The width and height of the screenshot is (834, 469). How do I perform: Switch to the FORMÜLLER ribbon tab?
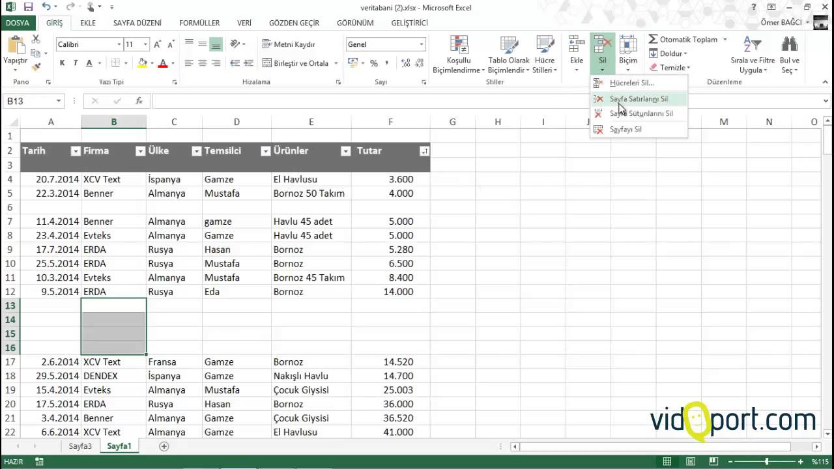pyautogui.click(x=199, y=23)
